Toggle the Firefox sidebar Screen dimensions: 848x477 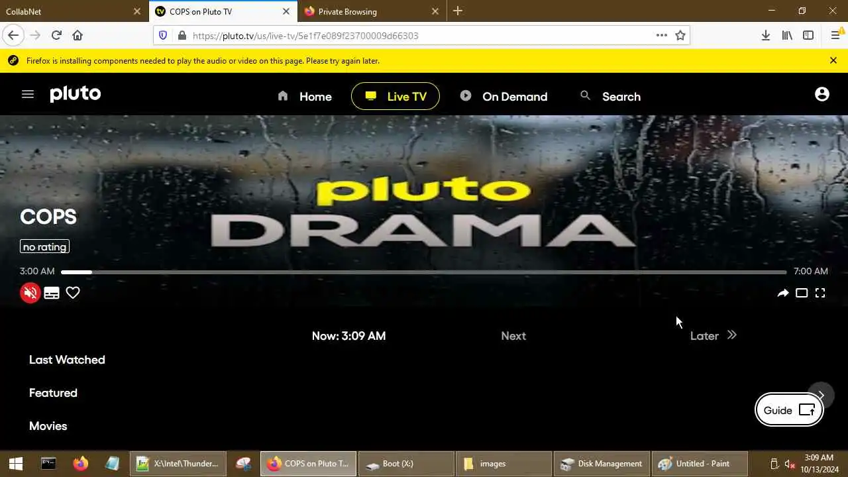coord(808,35)
